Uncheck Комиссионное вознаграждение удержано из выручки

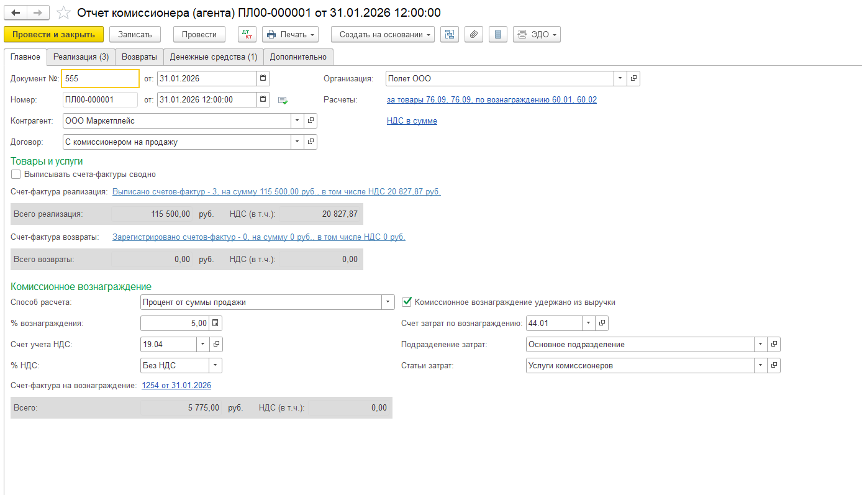point(407,302)
